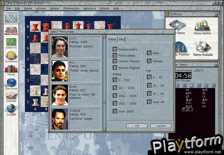Open the Edit menu

click(17, 8)
